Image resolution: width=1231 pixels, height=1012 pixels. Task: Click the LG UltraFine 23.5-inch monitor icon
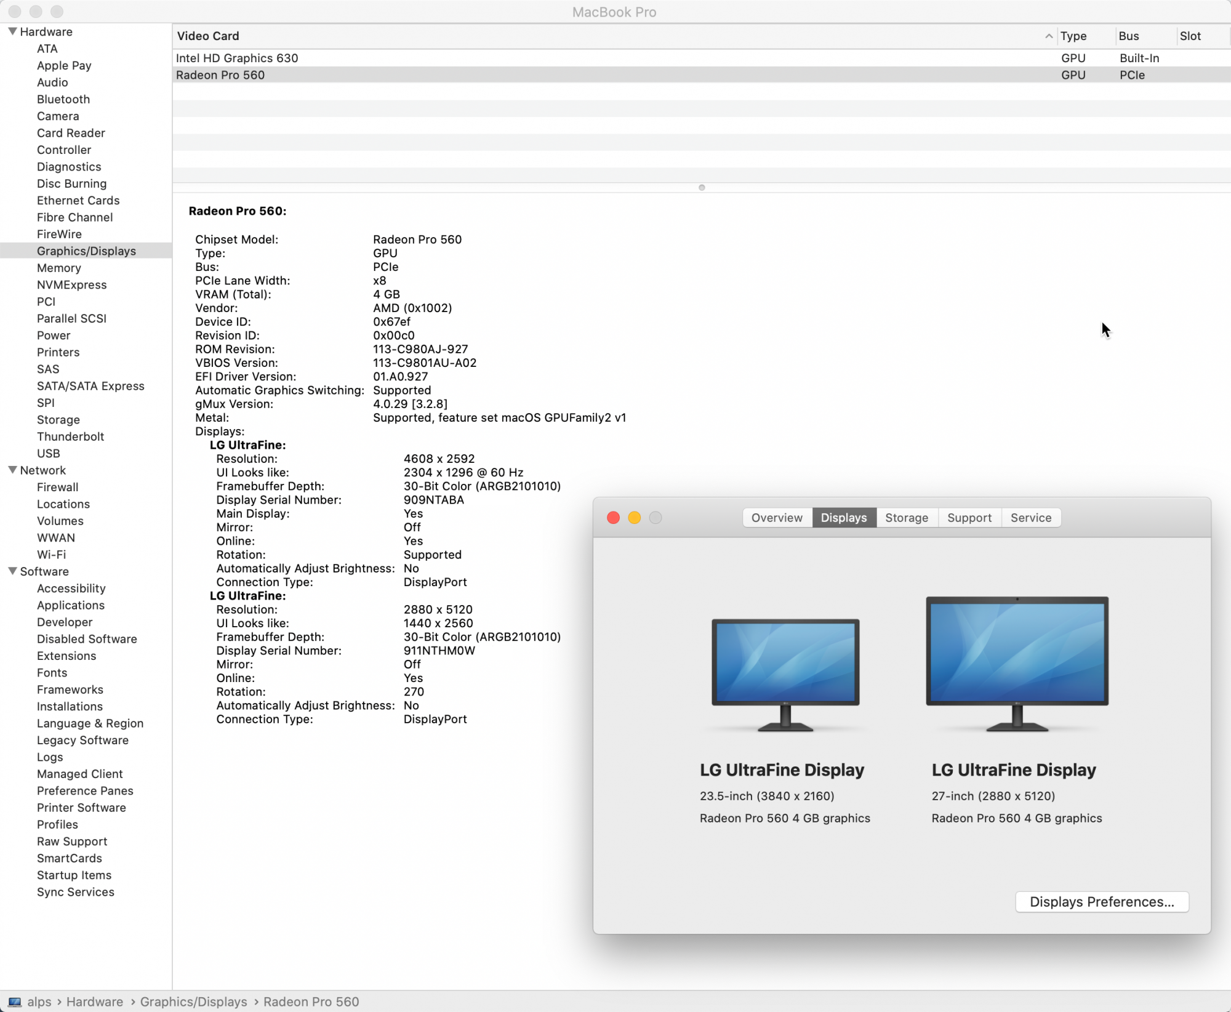point(785,675)
